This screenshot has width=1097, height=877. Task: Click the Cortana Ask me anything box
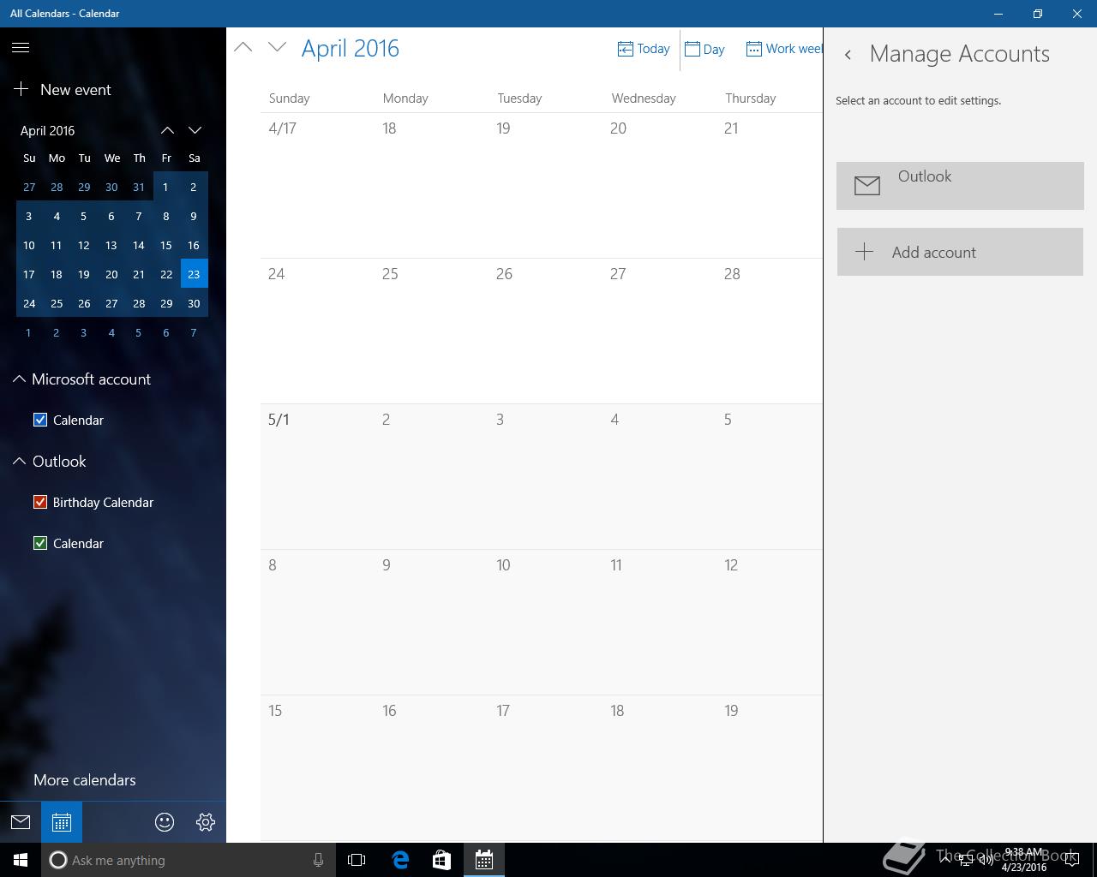point(187,860)
